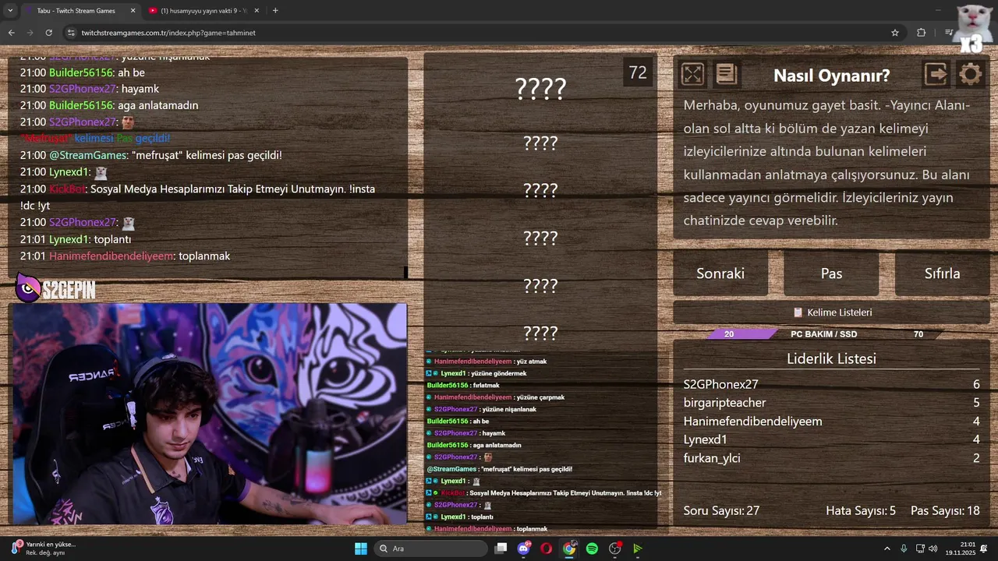This screenshot has height=561, width=998.
Task: Open fullscreen icon in Nasıl Oynanır panel
Action: 692,74
